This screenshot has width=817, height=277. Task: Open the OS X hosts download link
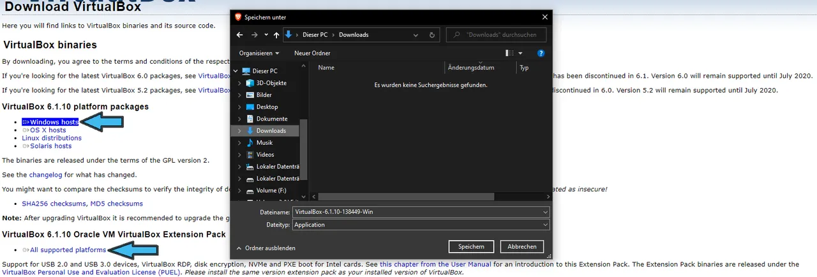click(x=48, y=130)
